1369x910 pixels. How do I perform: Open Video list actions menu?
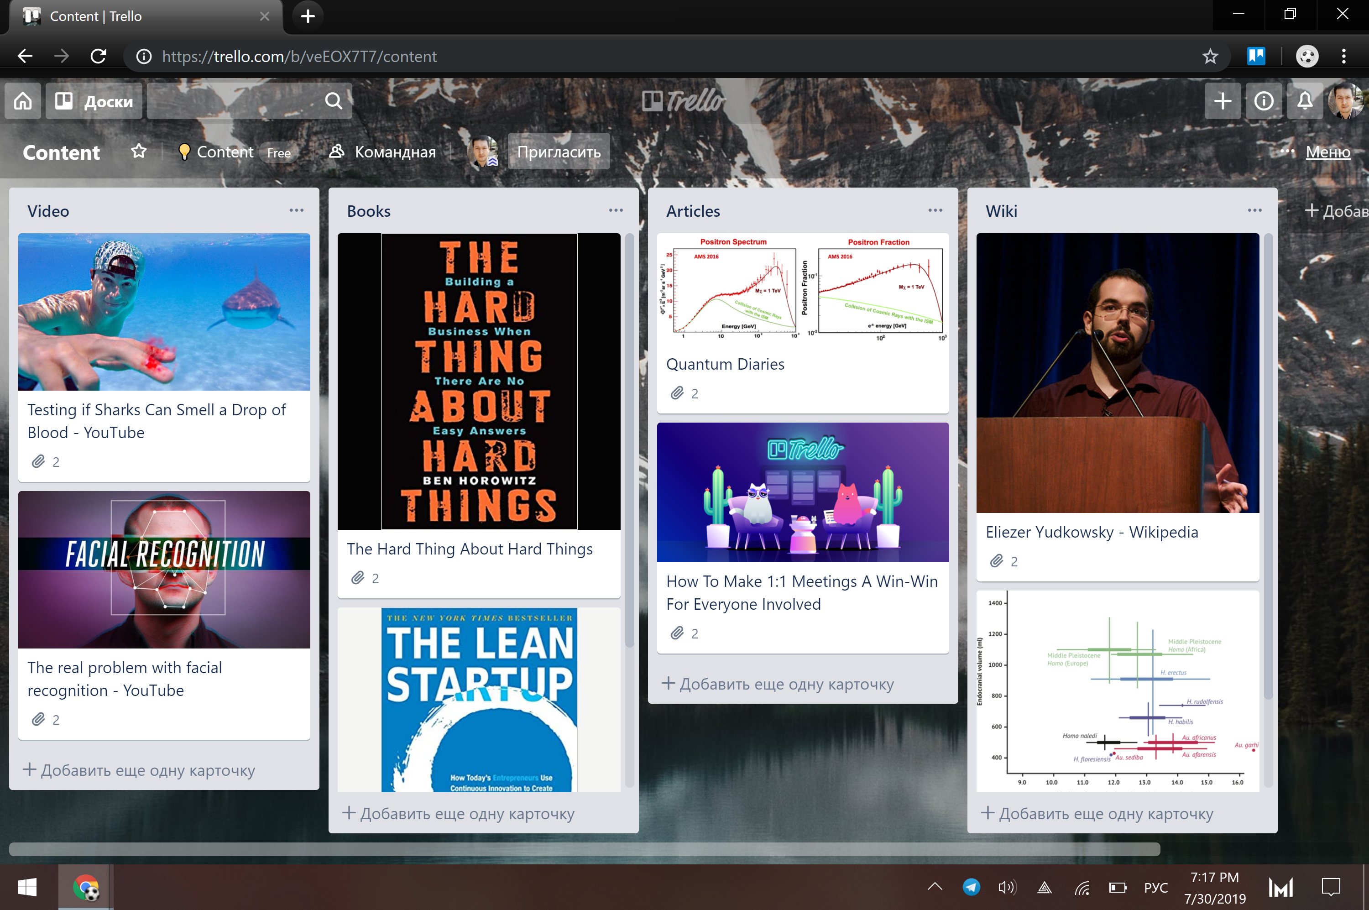click(x=297, y=210)
